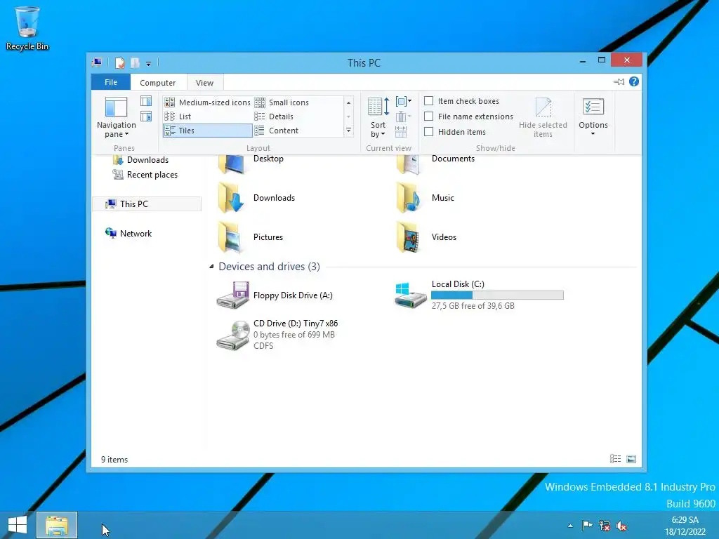Open the Windows Start button
Viewport: 719px width, 539px height.
click(x=18, y=525)
